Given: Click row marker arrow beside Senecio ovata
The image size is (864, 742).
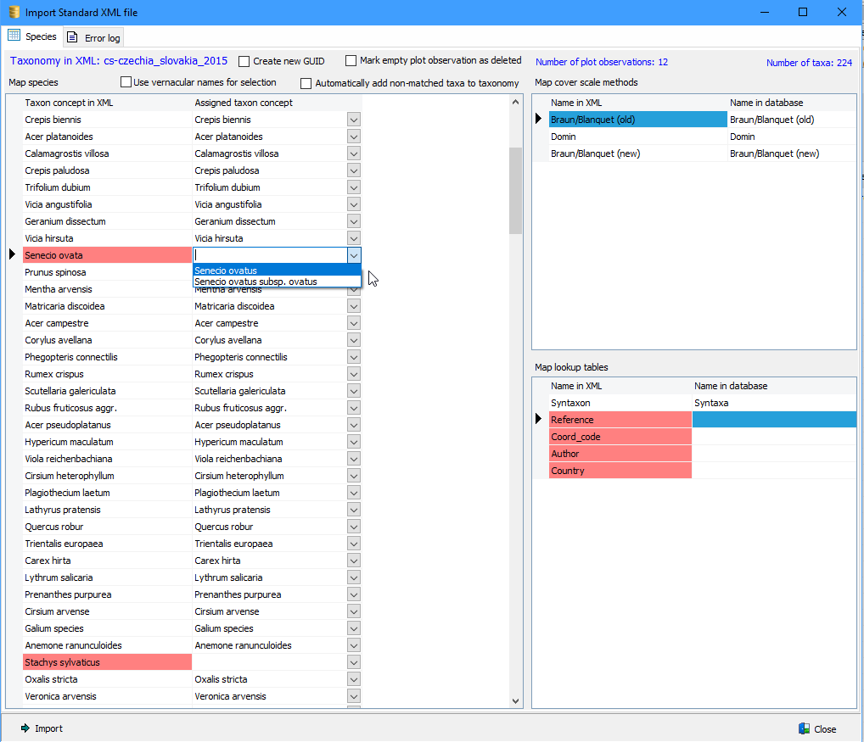Looking at the screenshot, I should coord(12,254).
